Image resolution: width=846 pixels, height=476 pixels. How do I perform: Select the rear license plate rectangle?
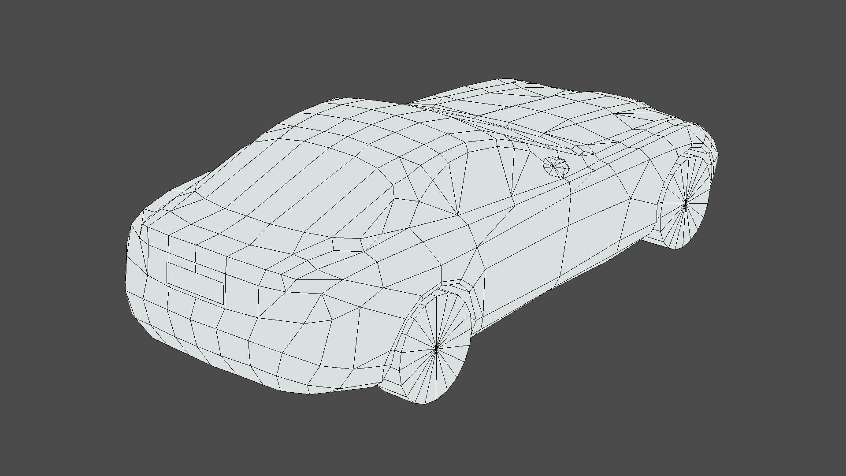(195, 283)
